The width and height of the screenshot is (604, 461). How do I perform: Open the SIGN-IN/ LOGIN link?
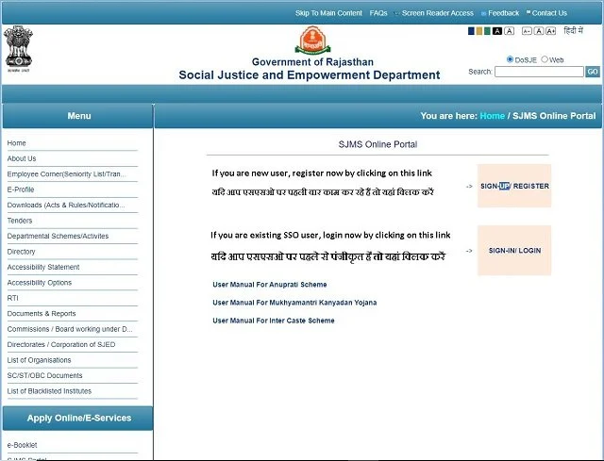514,251
